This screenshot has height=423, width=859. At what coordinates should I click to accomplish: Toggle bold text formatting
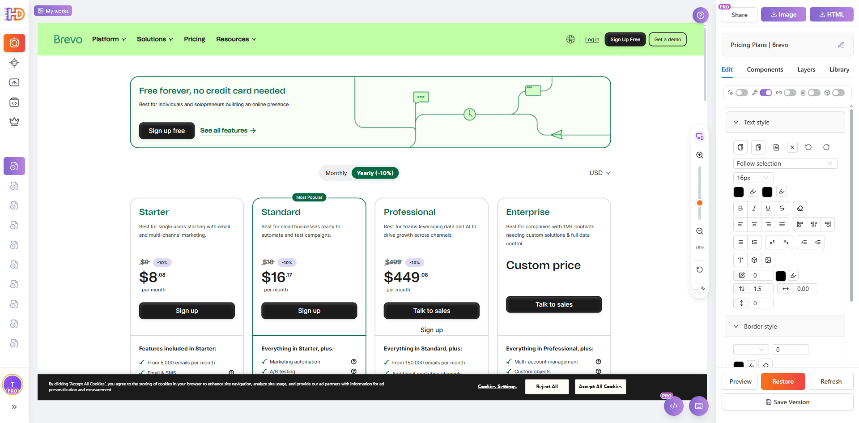coord(740,208)
